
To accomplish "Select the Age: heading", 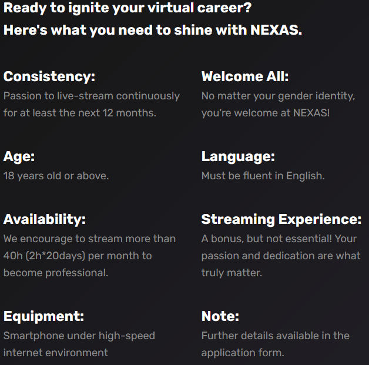I will (x=19, y=157).
